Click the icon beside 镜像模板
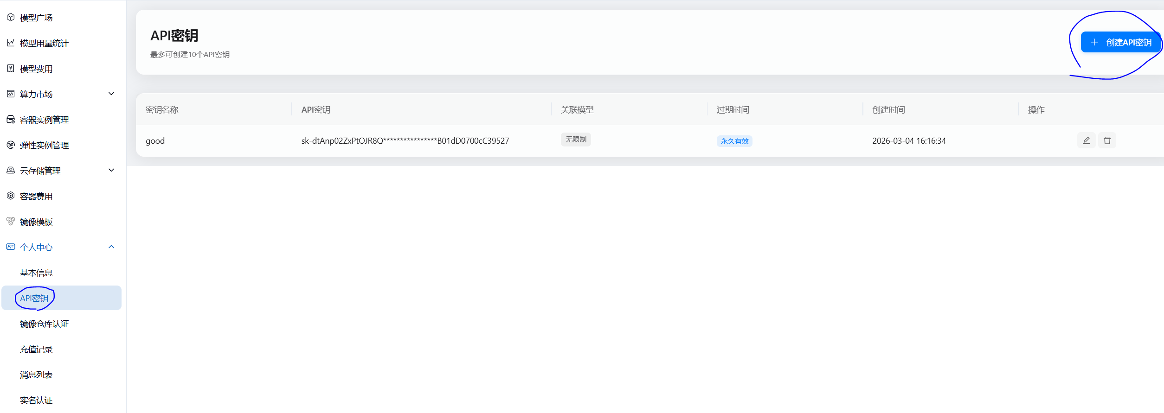The height and width of the screenshot is (413, 1164). pos(11,222)
